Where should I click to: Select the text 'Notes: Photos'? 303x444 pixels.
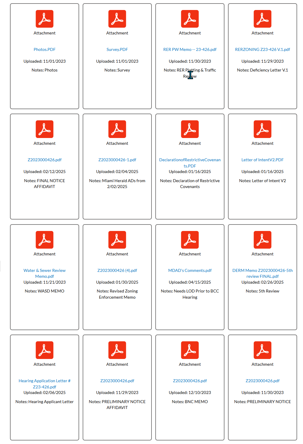(x=44, y=70)
